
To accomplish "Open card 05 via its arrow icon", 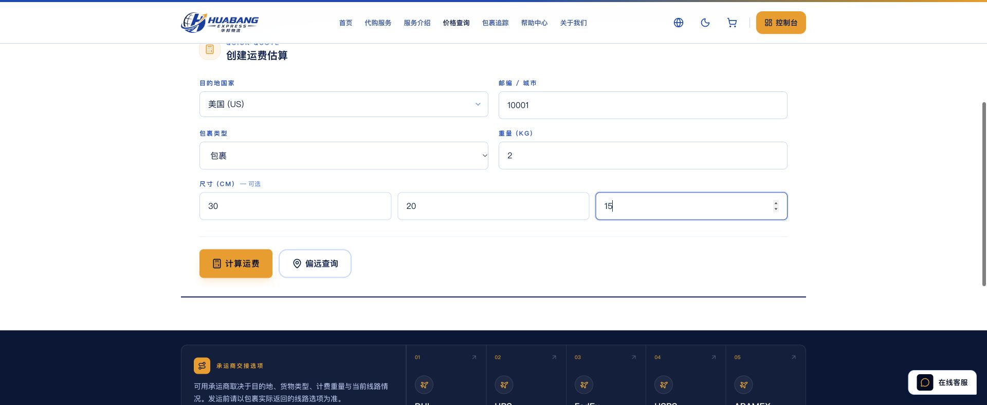I will [x=794, y=357].
